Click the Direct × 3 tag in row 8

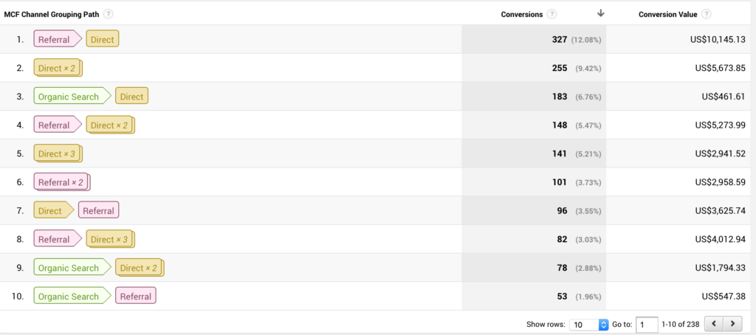(109, 239)
